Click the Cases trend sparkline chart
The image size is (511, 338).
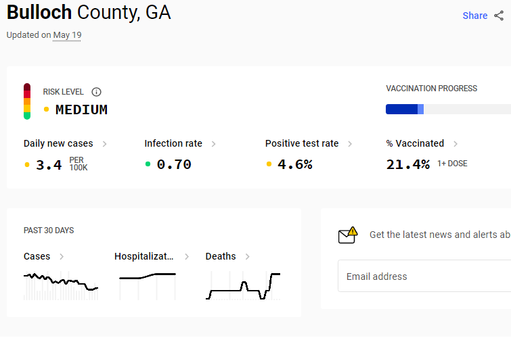61,285
